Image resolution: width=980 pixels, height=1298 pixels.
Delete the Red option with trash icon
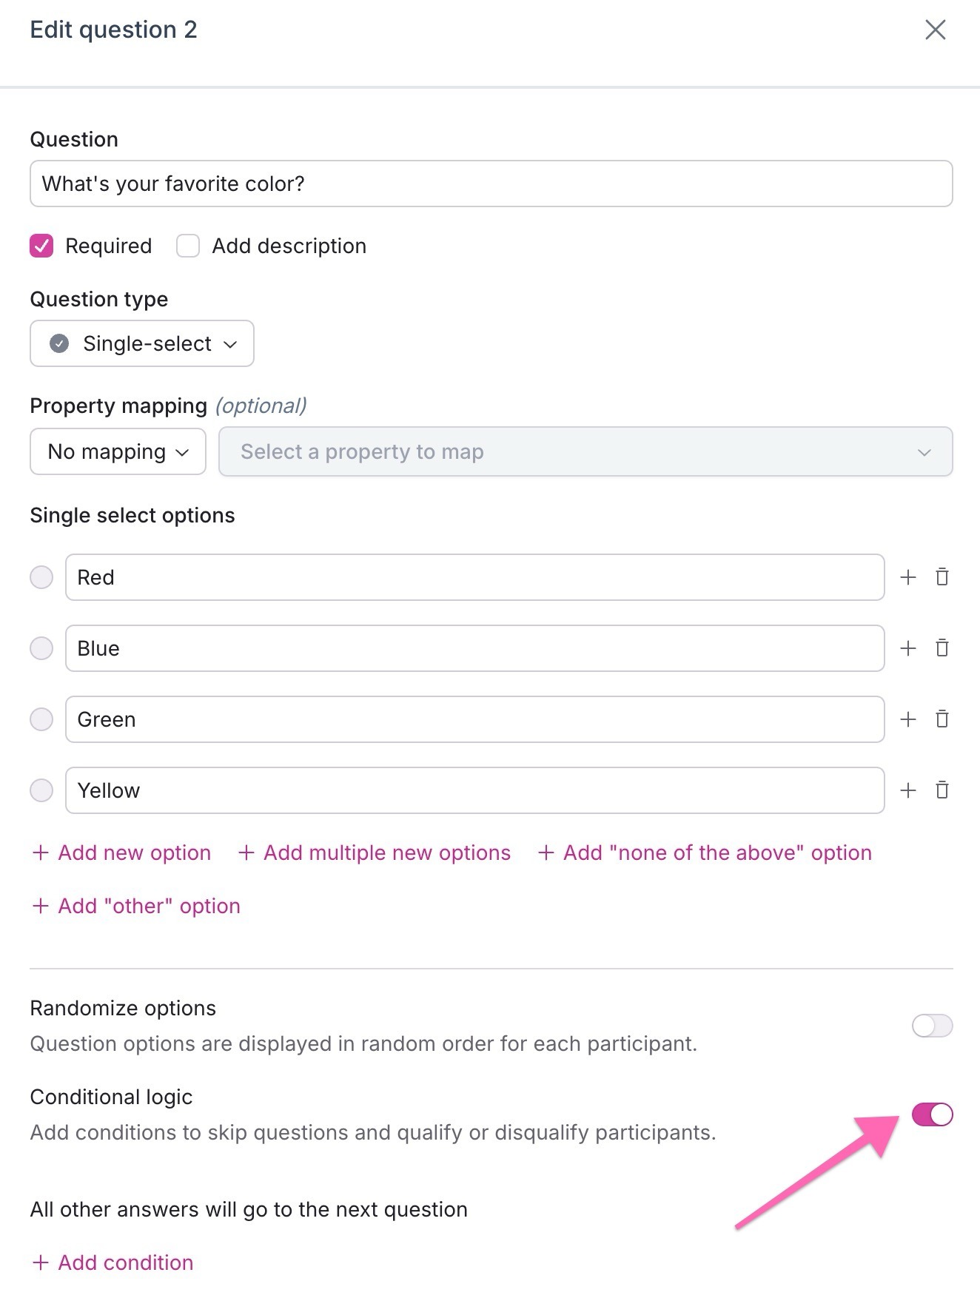(x=942, y=577)
